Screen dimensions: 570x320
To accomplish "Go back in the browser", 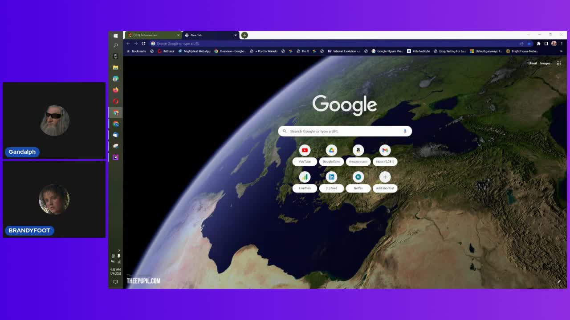I will click(x=128, y=44).
